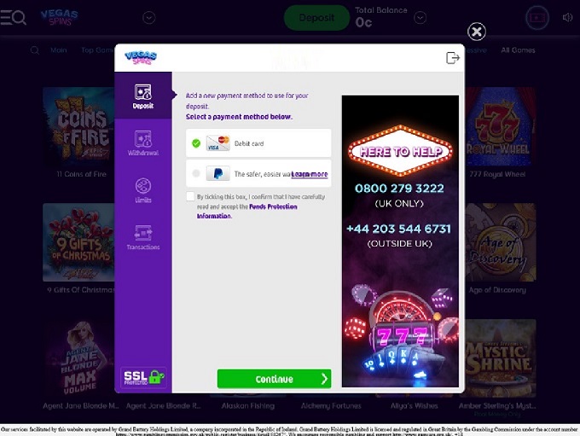Open the hamburger search menu icon
Image resolution: width=580 pixels, height=436 pixels.
point(14,17)
